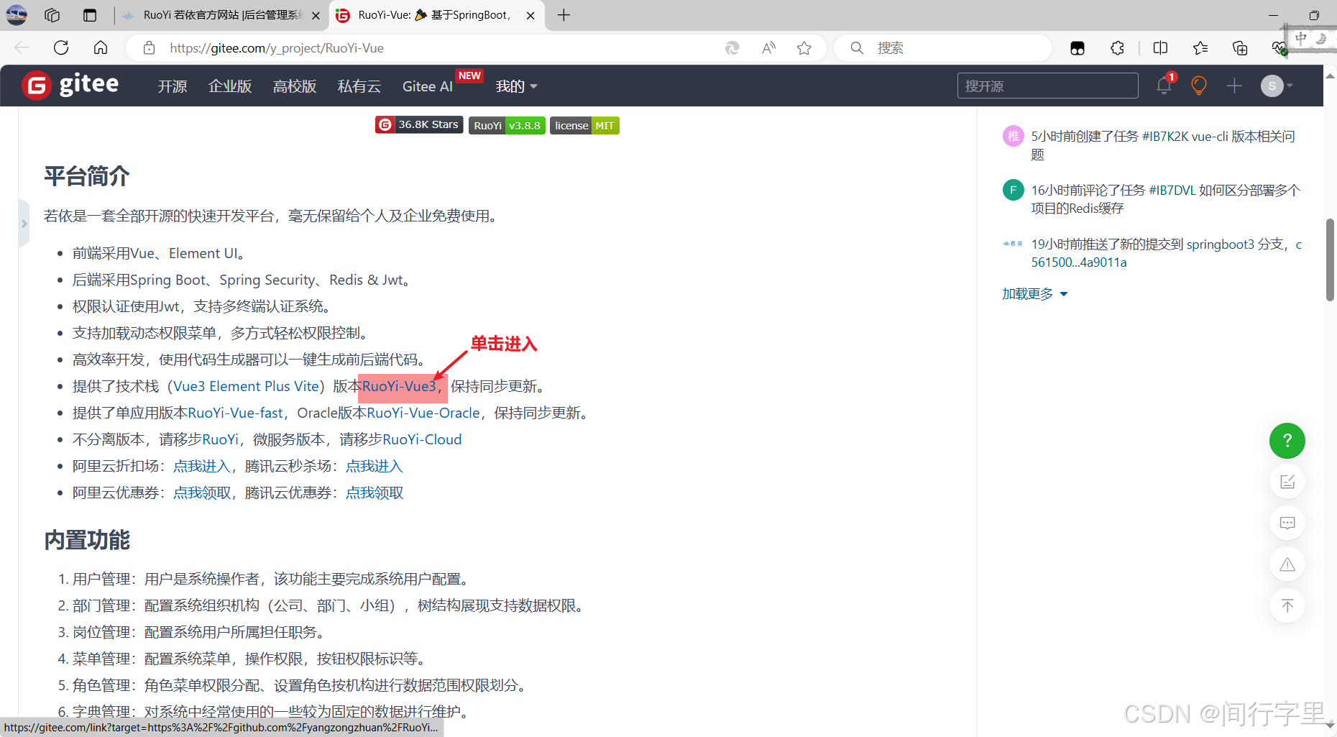Open 腾讯云优惠券 点我领取 link
This screenshot has height=737, width=1337.
375,493
